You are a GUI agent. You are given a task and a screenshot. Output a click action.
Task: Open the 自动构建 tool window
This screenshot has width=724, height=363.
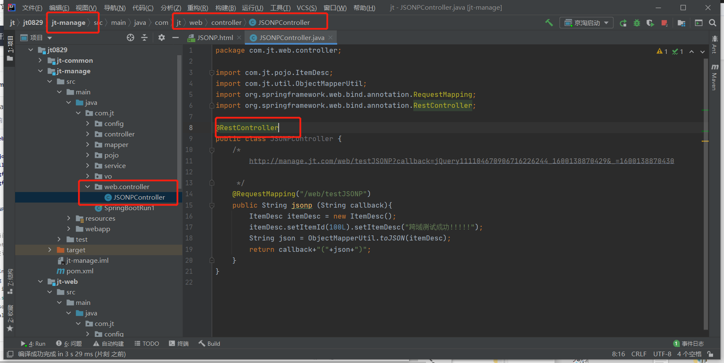(x=109, y=344)
